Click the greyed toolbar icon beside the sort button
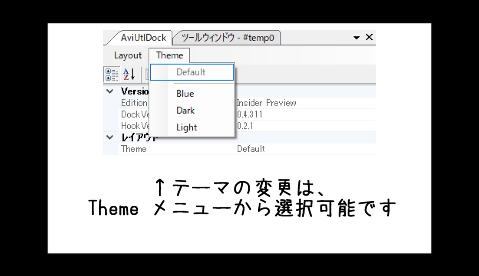This screenshot has height=276, width=479. 146,73
